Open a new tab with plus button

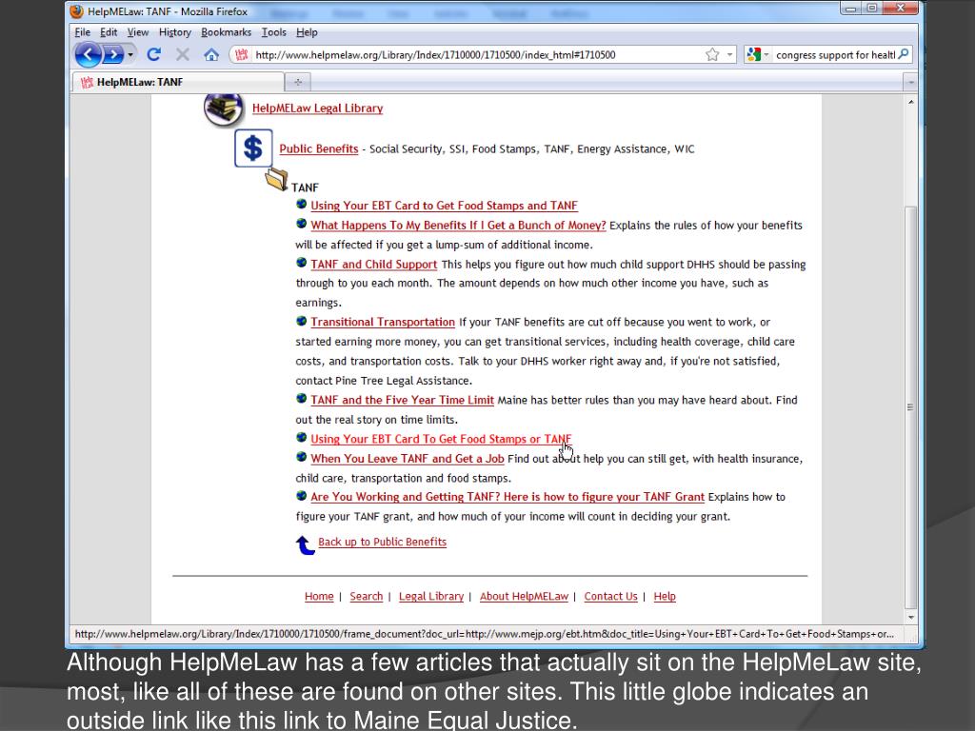coord(298,82)
